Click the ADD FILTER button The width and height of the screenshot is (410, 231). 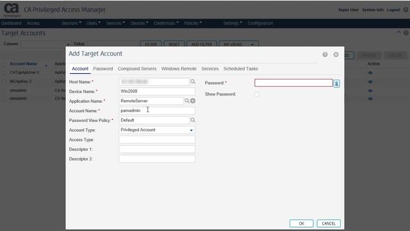[202, 44]
